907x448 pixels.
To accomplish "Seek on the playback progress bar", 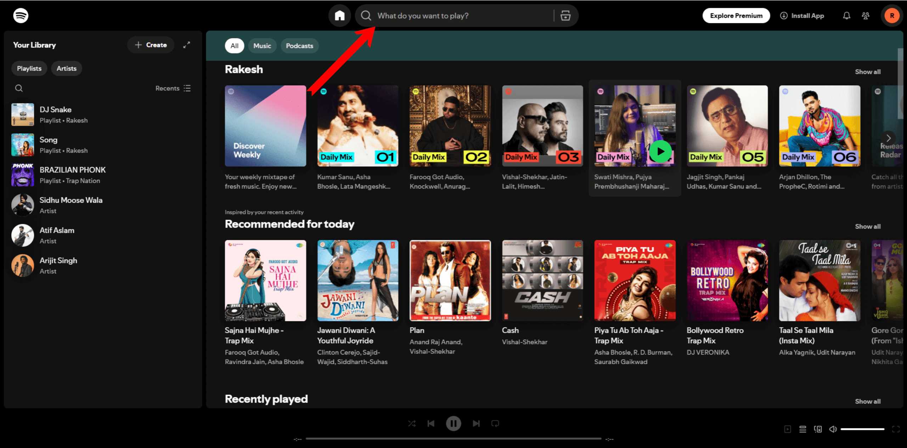I will 453,439.
